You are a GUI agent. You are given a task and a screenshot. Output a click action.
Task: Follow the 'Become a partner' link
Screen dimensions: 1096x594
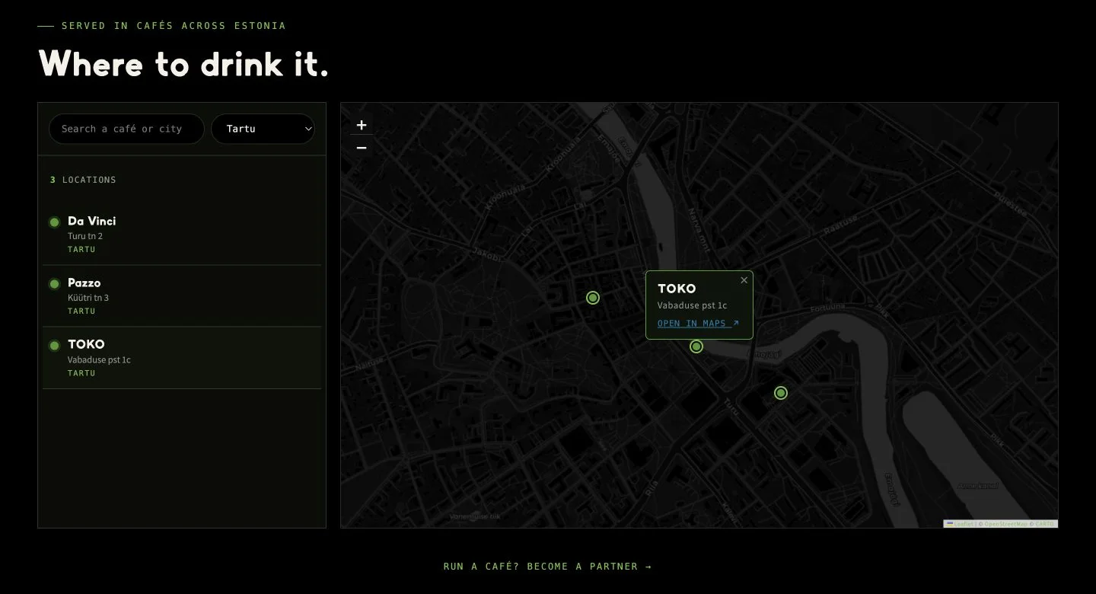(548, 567)
